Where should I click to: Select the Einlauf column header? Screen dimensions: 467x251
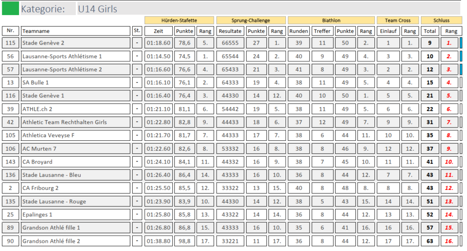click(388, 31)
